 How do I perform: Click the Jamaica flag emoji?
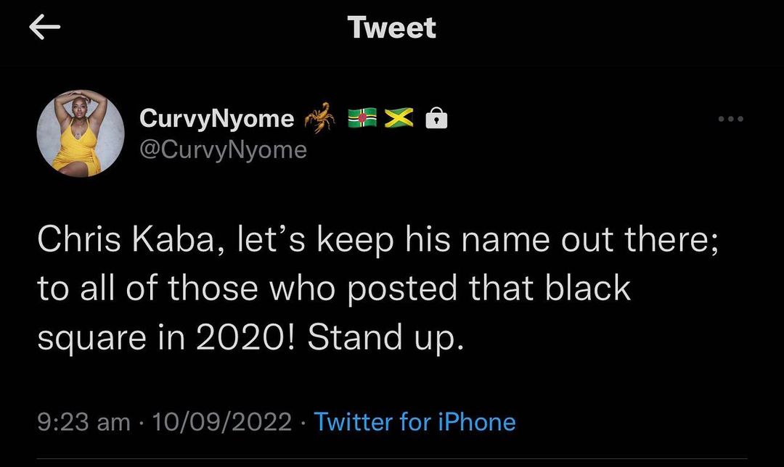399,118
